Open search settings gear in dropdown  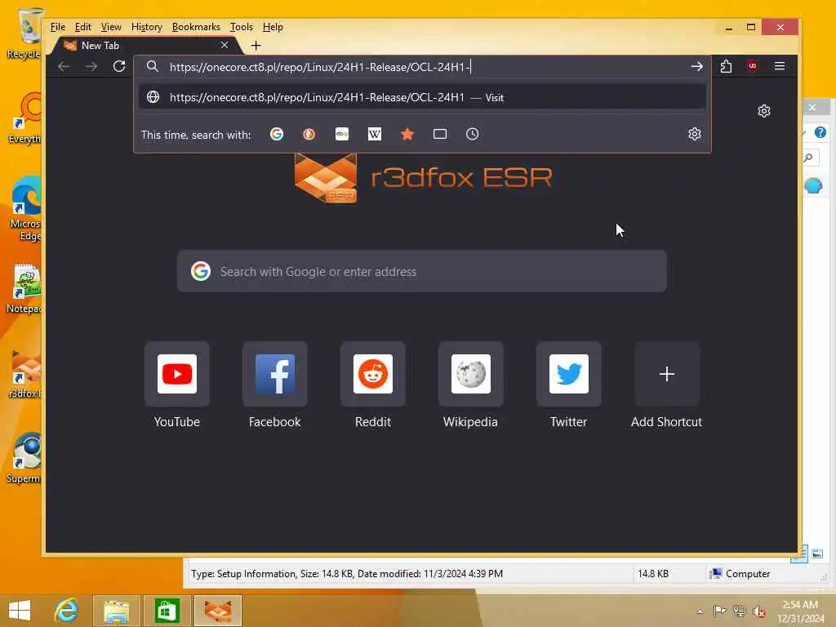point(694,135)
